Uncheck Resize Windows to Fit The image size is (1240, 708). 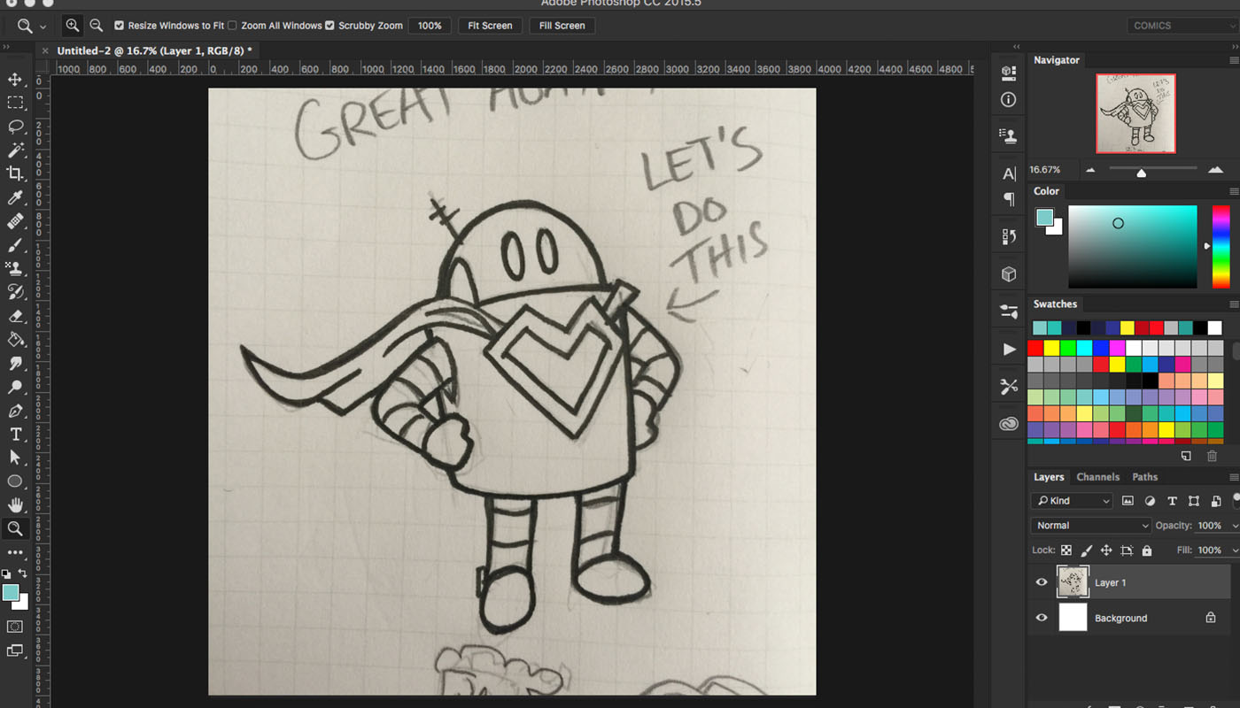120,26
